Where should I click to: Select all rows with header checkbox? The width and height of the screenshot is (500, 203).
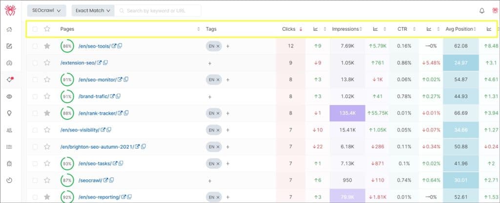tap(35, 29)
